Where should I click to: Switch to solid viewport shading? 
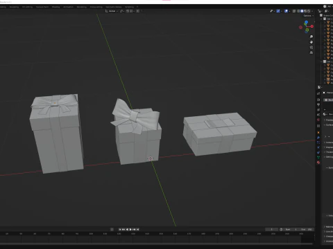point(302,11)
